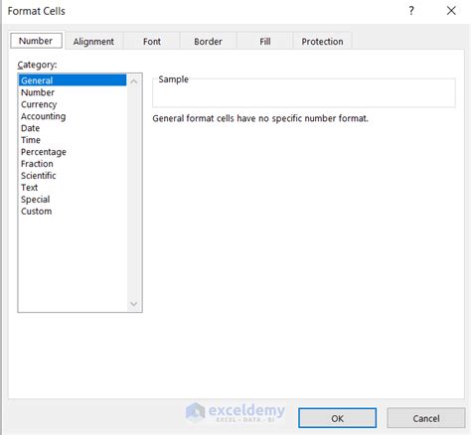The width and height of the screenshot is (471, 435).
Task: Click the category list scroll up arrow
Action: click(x=134, y=81)
